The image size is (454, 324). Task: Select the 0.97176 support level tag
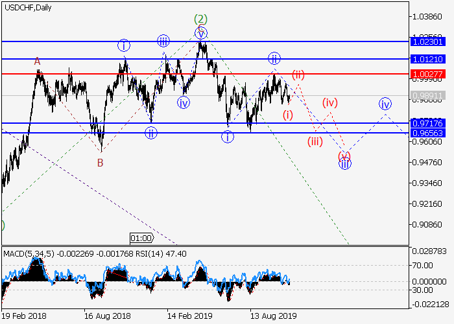[x=427, y=123]
